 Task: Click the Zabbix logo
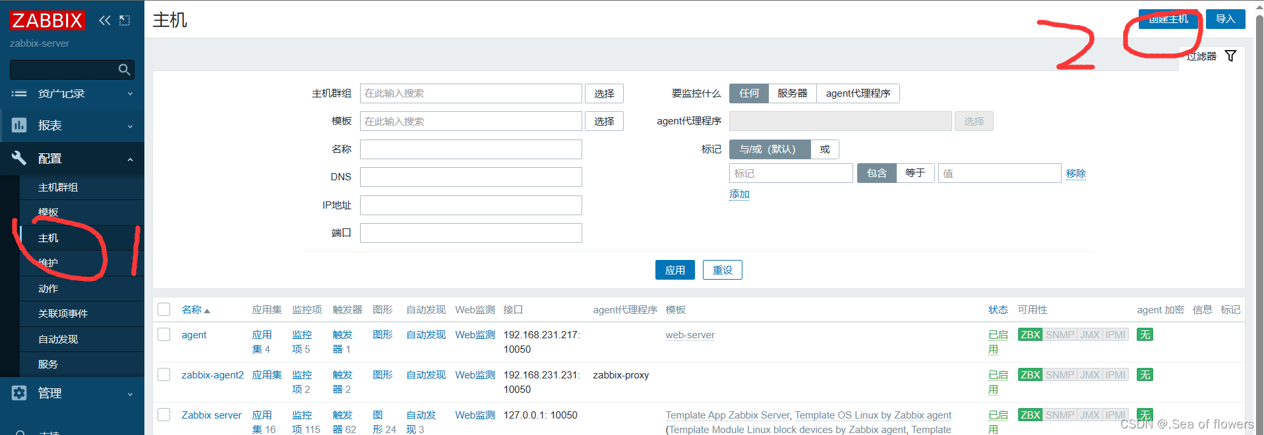47,20
